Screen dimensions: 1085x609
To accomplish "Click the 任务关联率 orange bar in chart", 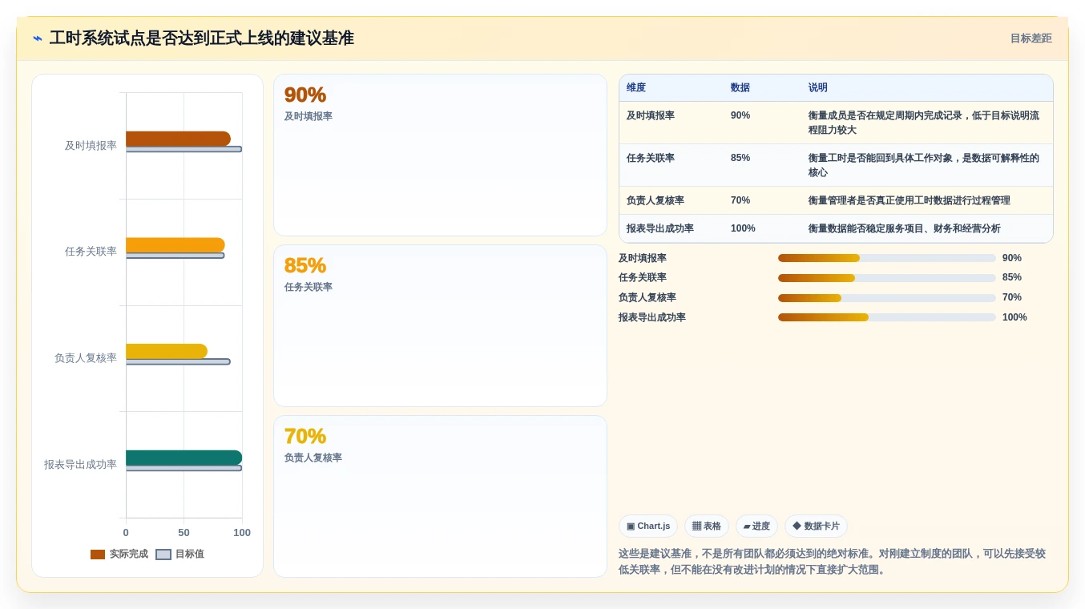I will (175, 245).
